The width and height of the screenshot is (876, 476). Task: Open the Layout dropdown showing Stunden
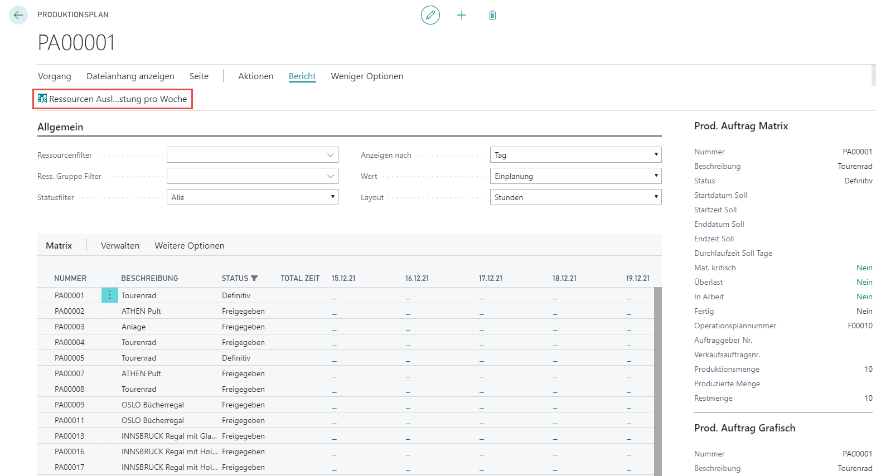[576, 197]
